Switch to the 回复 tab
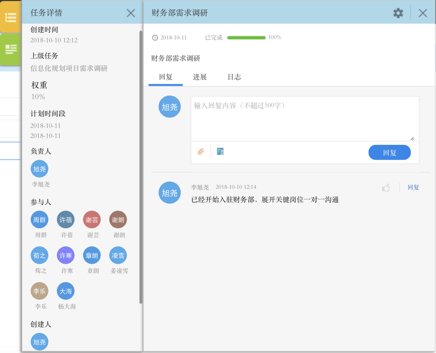This screenshot has height=353, width=436. pos(165,77)
